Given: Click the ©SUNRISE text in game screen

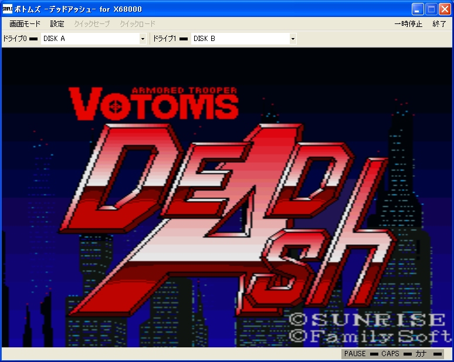Looking at the screenshot, I should [367, 320].
